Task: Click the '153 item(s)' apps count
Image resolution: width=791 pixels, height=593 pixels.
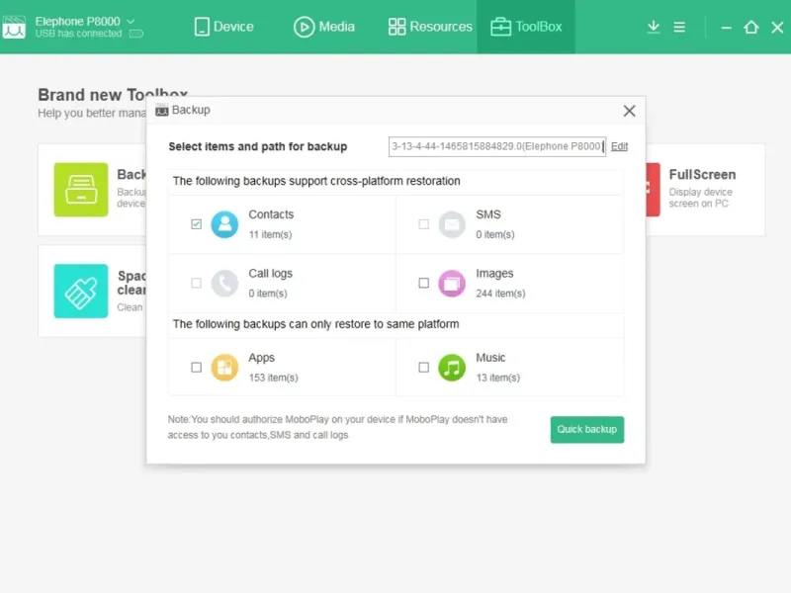Action: coord(274,378)
